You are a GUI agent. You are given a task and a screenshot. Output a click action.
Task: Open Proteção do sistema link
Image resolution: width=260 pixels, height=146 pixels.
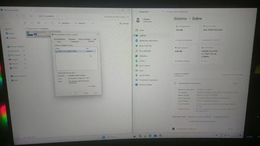(221, 117)
